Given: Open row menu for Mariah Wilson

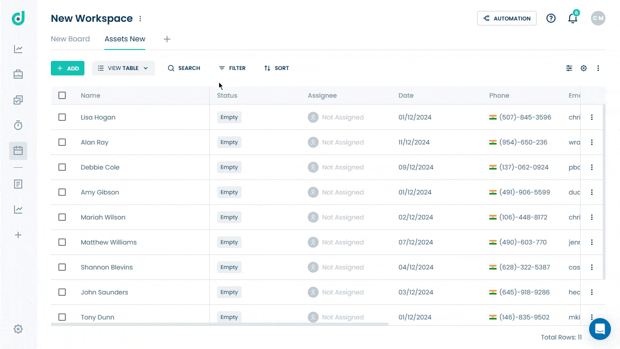Looking at the screenshot, I should point(592,217).
